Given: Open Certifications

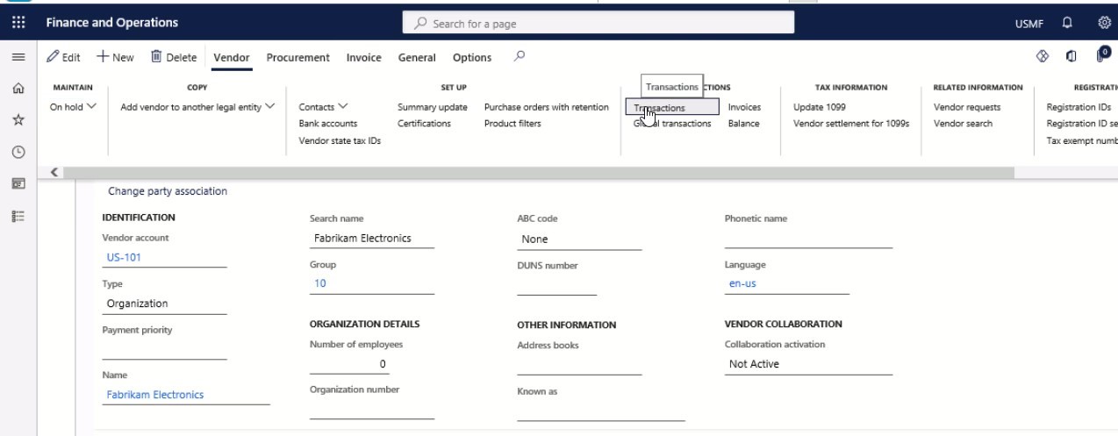Looking at the screenshot, I should click(x=424, y=124).
